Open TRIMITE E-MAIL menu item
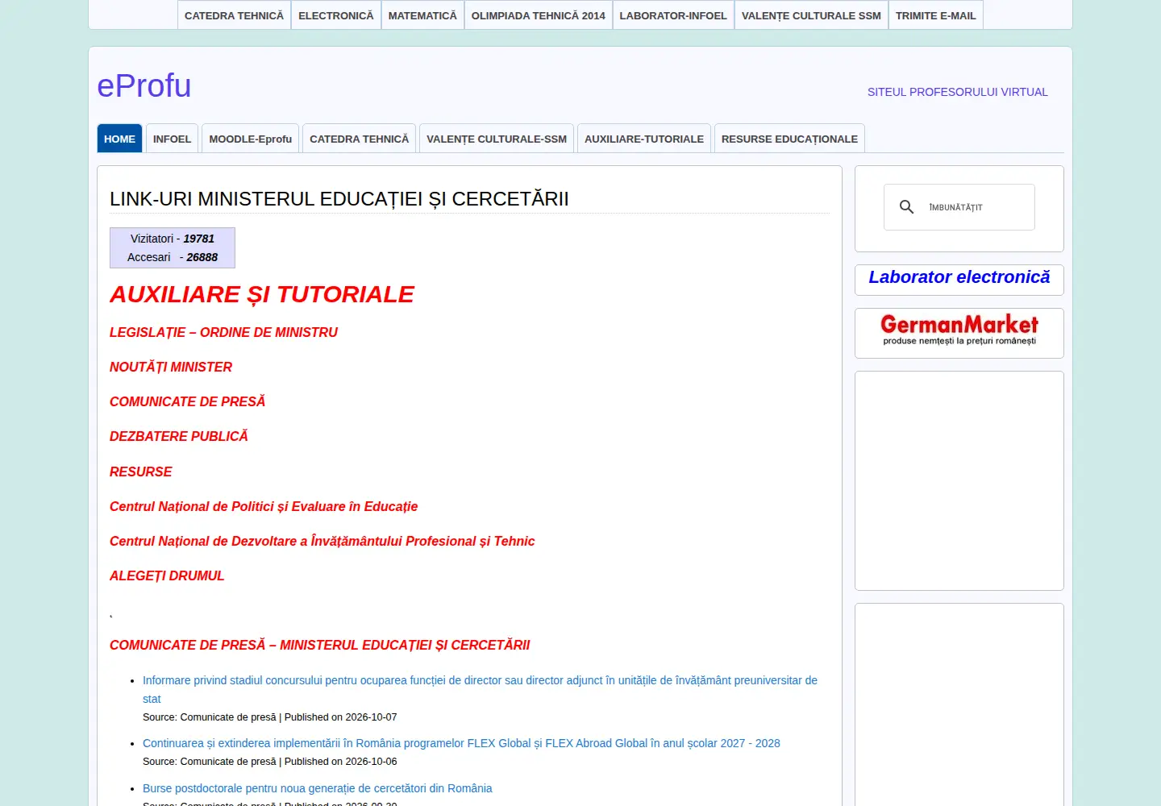 click(935, 15)
